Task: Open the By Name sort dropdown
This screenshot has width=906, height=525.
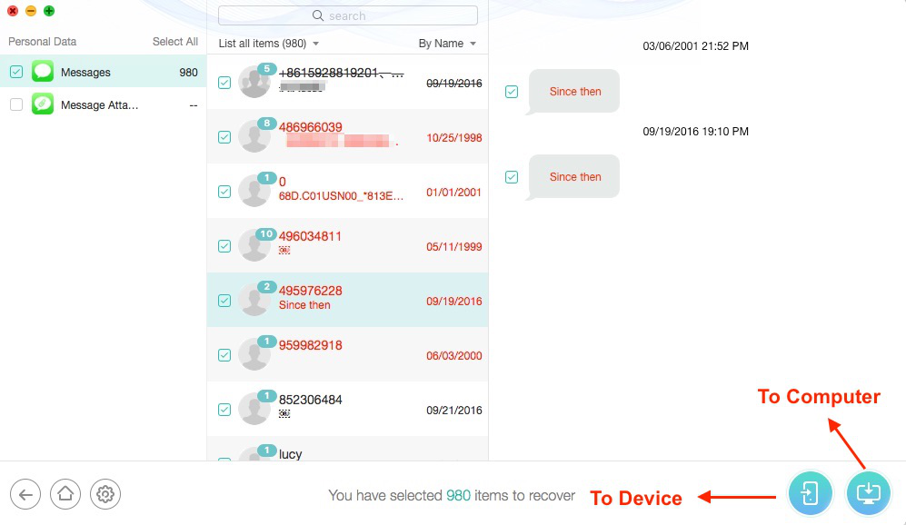Action: [447, 44]
